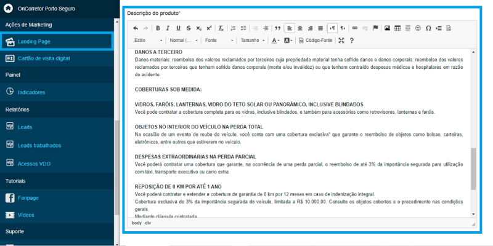The height and width of the screenshot is (246, 493).
Task: Apply strikethrough formatting
Action: pos(189,28)
